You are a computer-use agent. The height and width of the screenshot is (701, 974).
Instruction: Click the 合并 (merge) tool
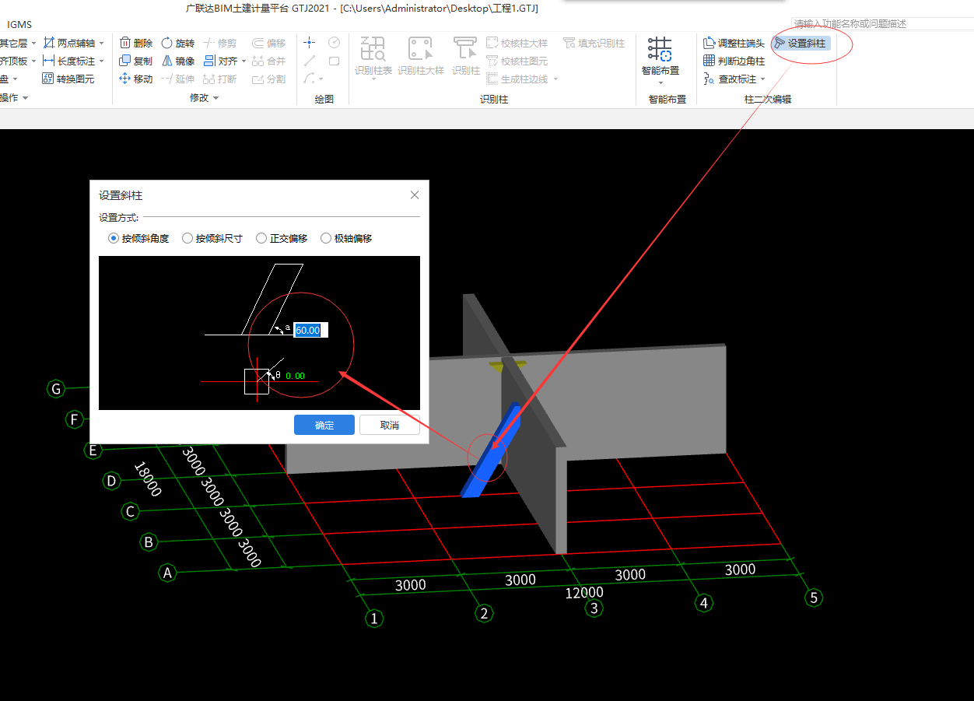coord(269,61)
